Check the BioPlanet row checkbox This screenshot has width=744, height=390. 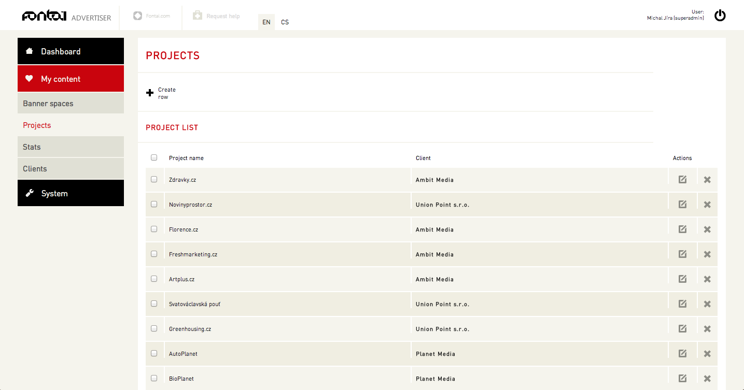154,378
